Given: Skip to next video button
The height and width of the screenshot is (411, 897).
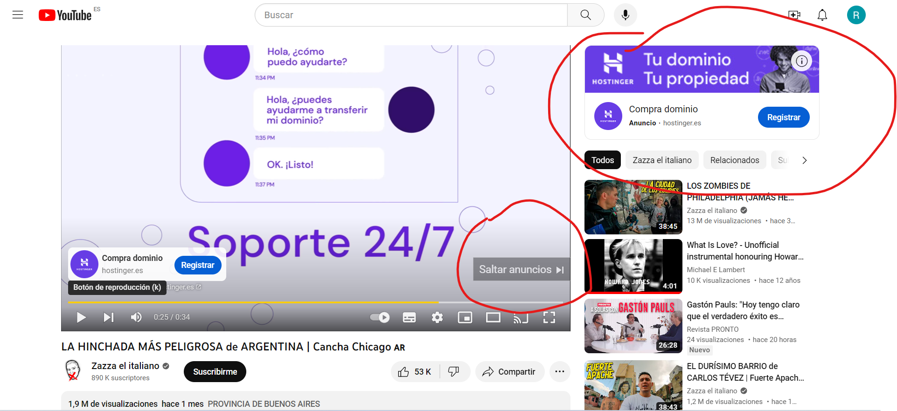Looking at the screenshot, I should [x=109, y=317].
